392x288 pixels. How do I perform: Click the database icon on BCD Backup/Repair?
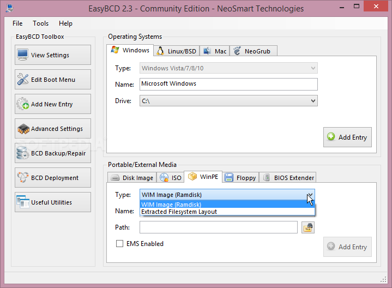pos(22,153)
